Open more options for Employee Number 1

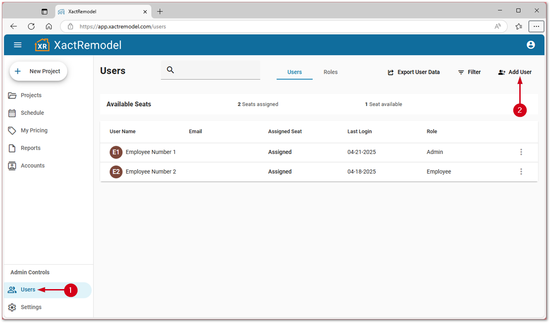[521, 152]
